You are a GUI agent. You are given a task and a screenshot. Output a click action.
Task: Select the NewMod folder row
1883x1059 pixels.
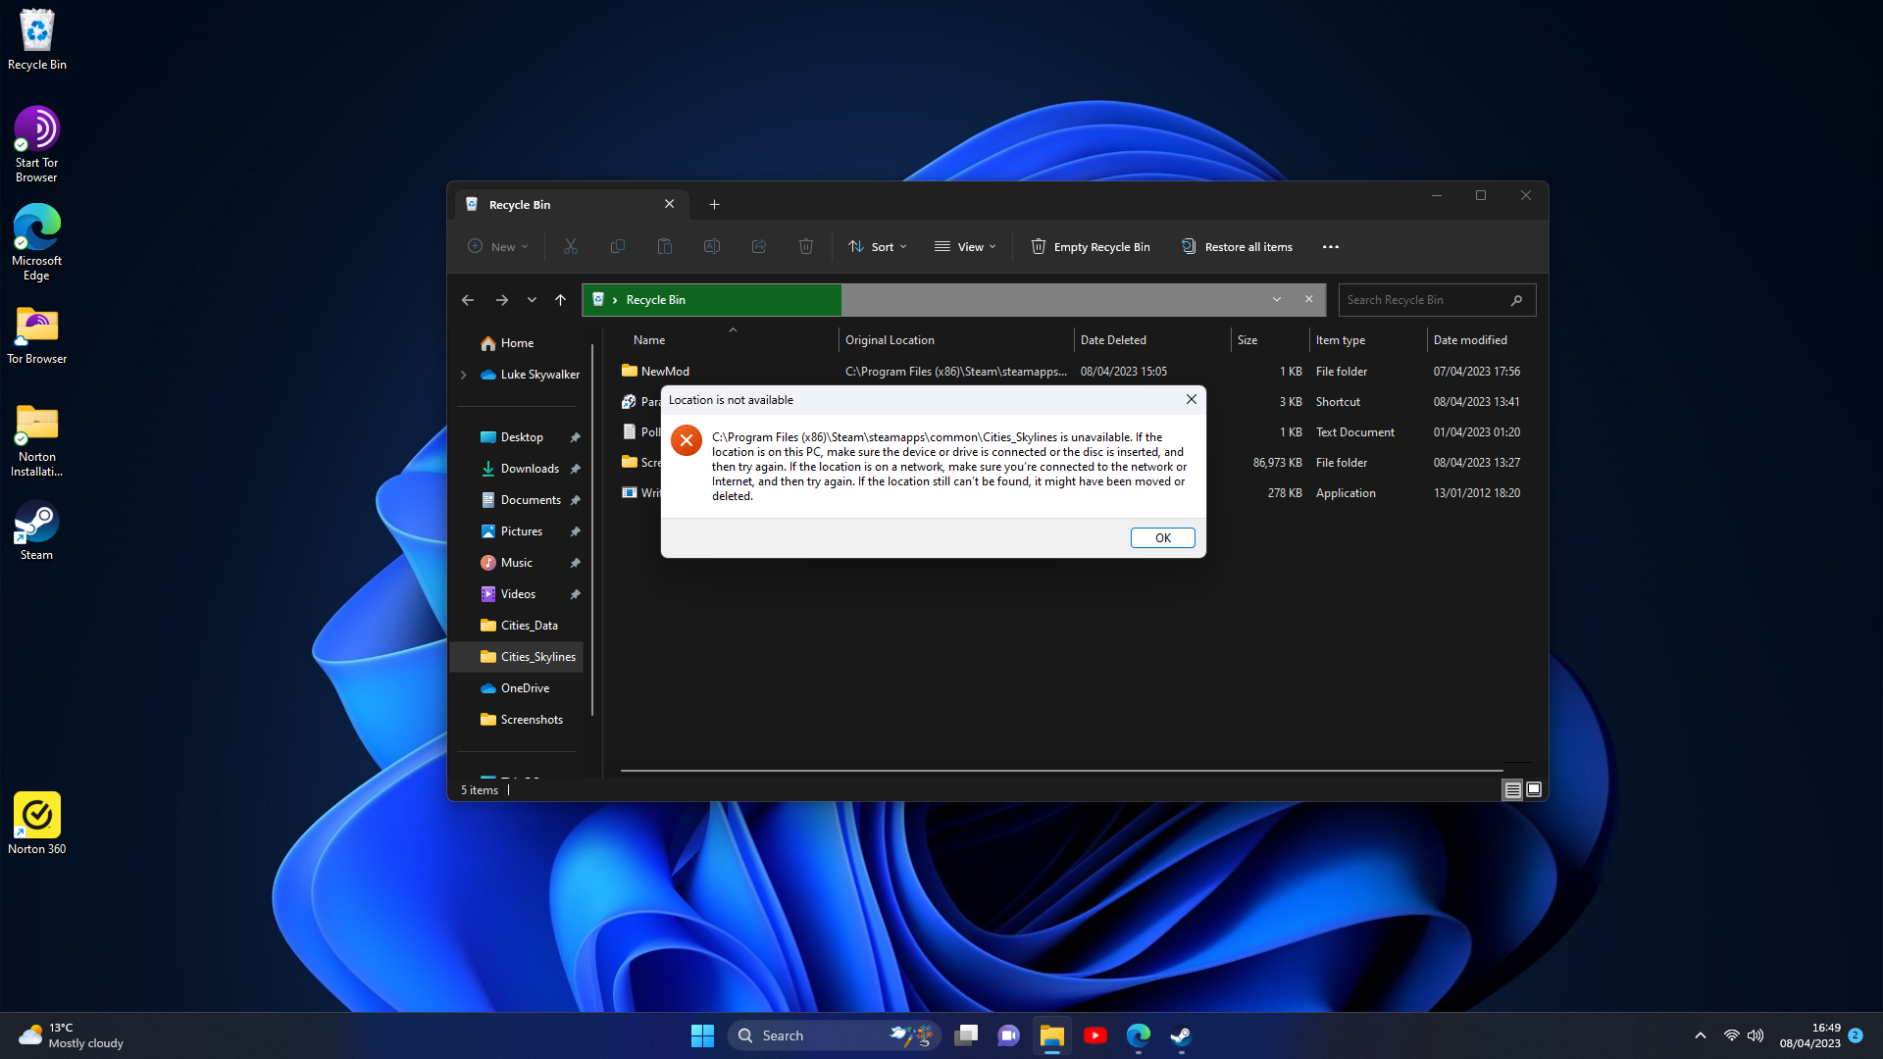pos(1074,372)
